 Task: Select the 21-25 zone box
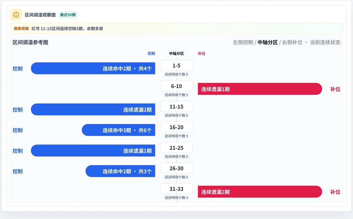(176, 148)
